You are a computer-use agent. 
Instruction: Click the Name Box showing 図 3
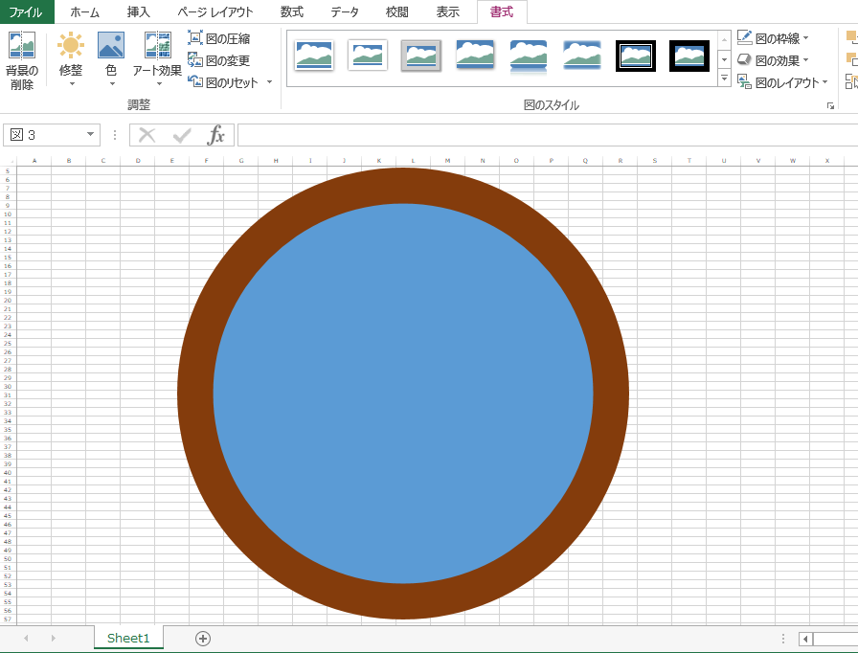pyautogui.click(x=44, y=135)
